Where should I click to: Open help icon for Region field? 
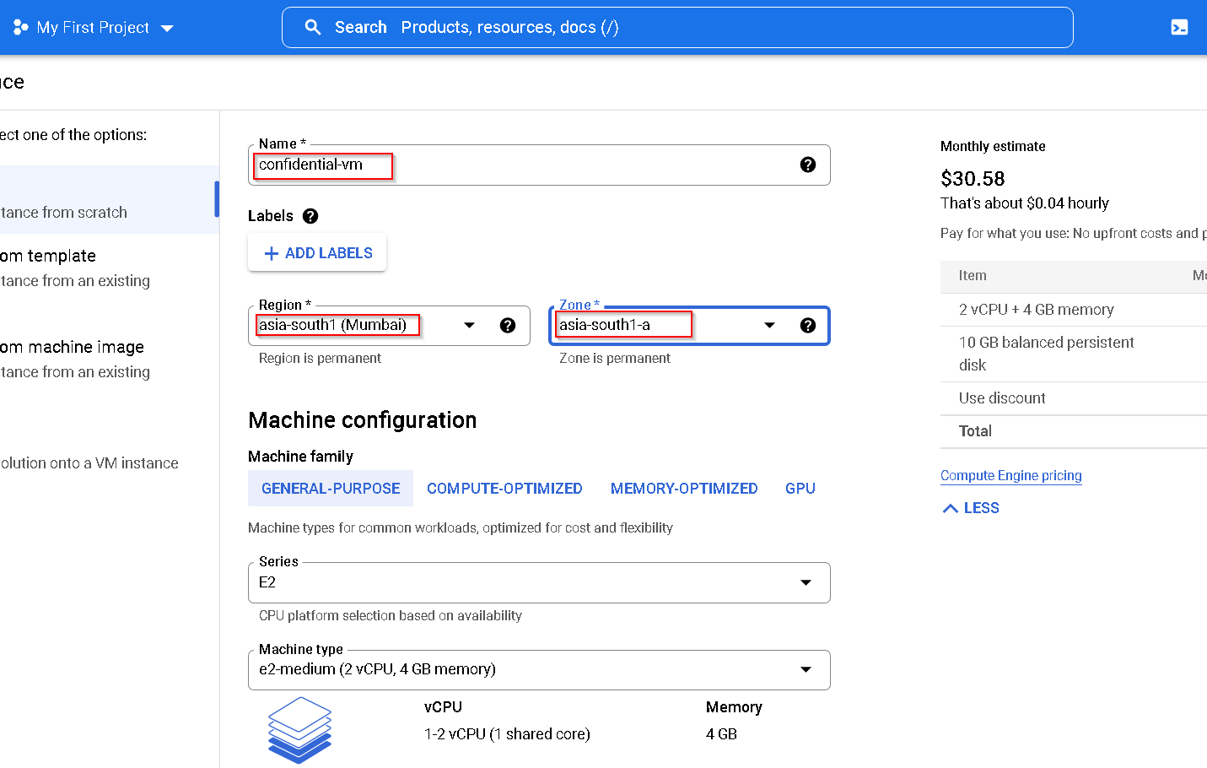508,326
